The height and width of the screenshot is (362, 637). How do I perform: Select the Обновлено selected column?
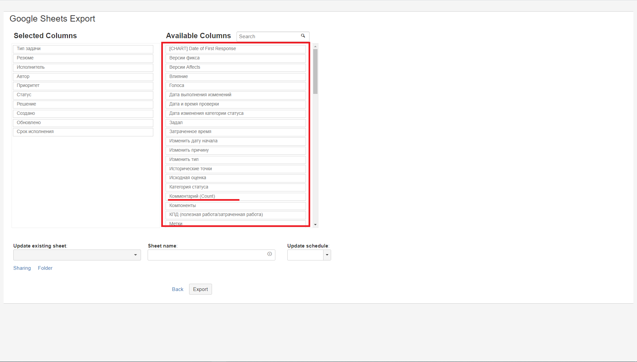click(x=83, y=123)
